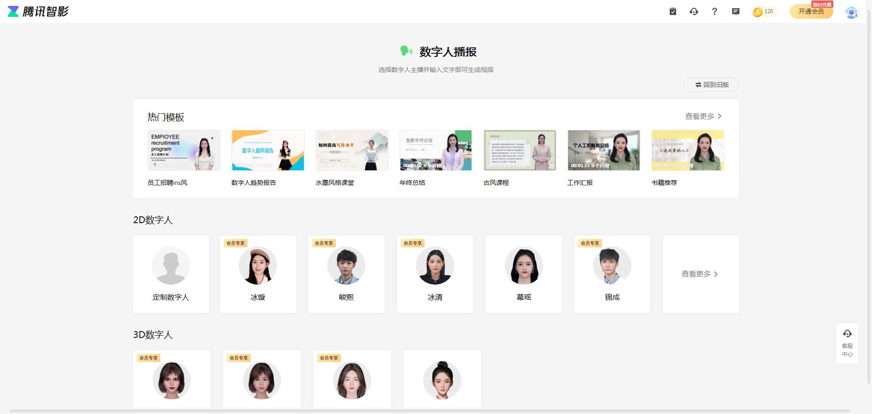The image size is (872, 414).
Task: Open the 员工招聘ins风 template
Action: pyautogui.click(x=184, y=151)
